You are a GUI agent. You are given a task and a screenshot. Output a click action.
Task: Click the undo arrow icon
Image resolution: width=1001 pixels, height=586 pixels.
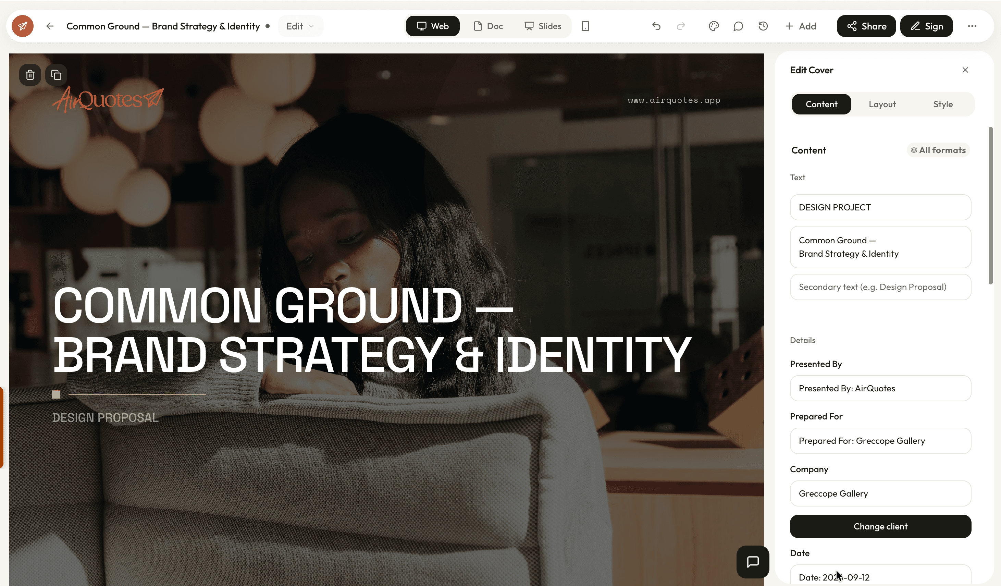(656, 26)
